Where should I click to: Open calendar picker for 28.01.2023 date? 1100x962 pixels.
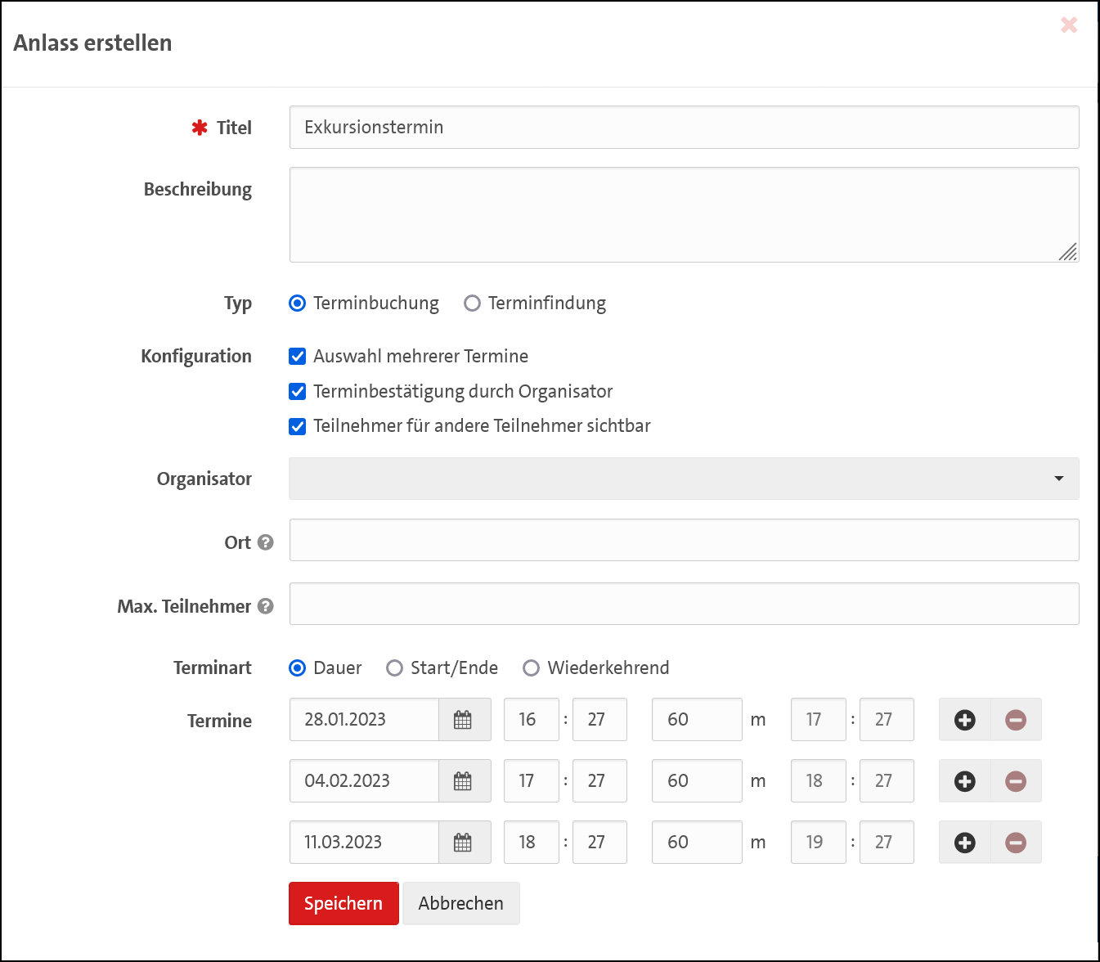[464, 720]
